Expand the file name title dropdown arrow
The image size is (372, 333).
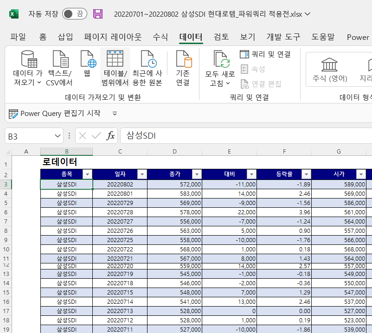pyautogui.click(x=308, y=14)
